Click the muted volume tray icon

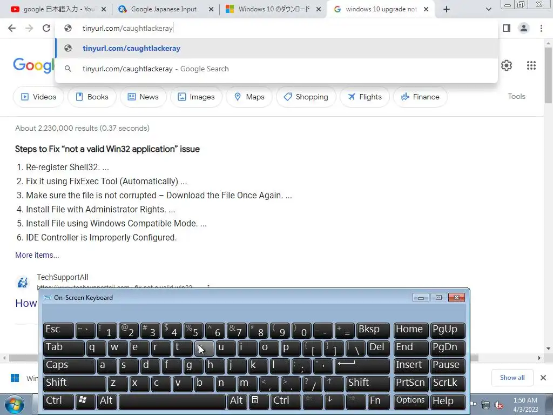[498, 405]
